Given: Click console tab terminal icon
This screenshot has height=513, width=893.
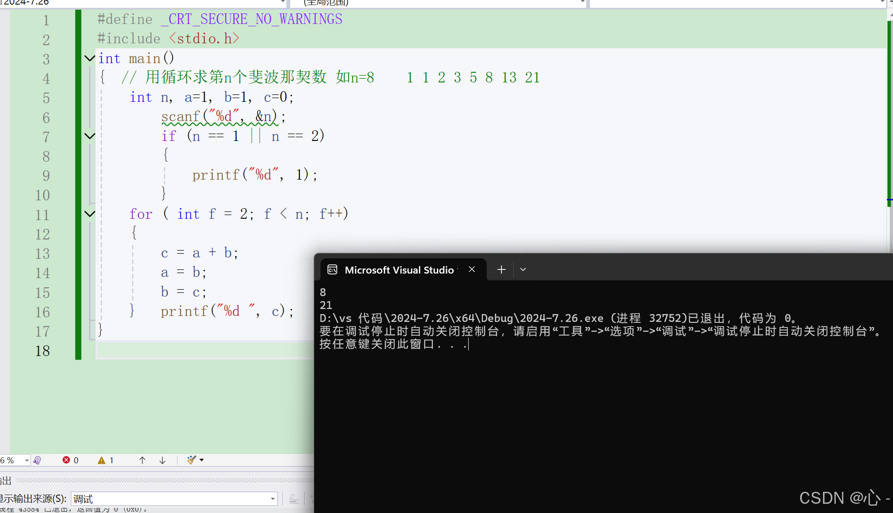Looking at the screenshot, I should click(333, 270).
